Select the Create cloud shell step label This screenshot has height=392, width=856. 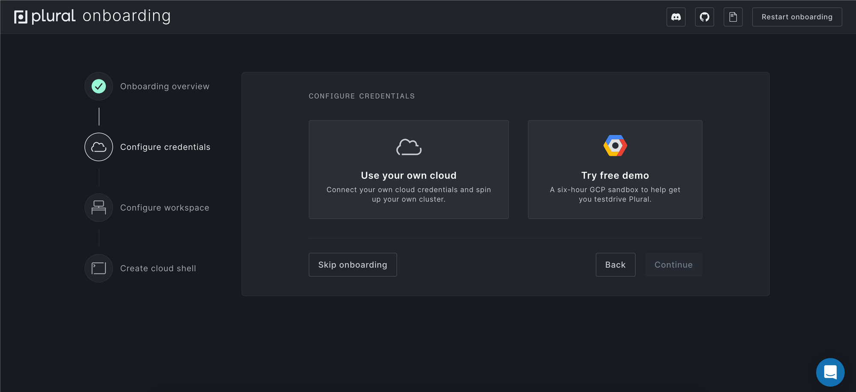(x=158, y=268)
